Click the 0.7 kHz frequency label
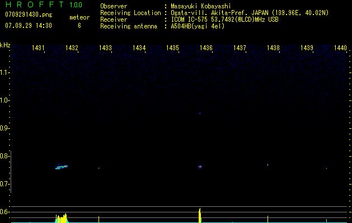The width and height of the screenshot is (352, 223). (4, 184)
